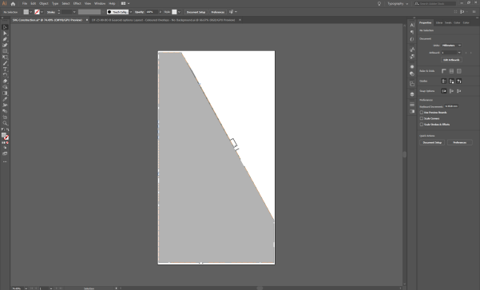Open the Graphic Style dropdown arrow
The width and height of the screenshot is (480, 290).
(x=179, y=12)
